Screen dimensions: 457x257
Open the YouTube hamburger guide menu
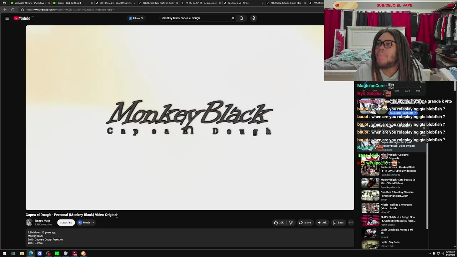point(7,18)
